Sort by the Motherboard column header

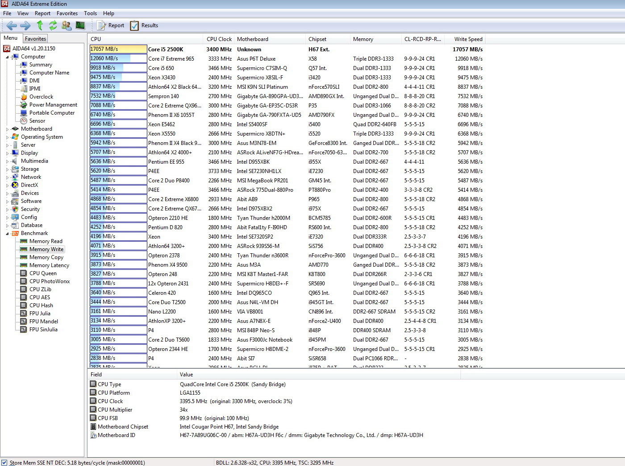coord(270,39)
